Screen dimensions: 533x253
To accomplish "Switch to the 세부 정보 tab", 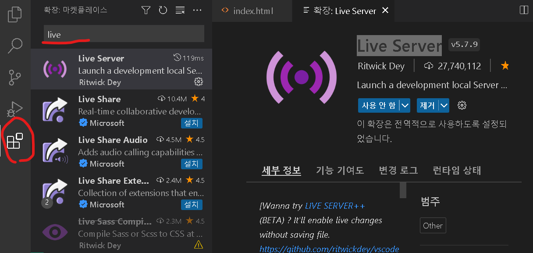I will tap(281, 170).
